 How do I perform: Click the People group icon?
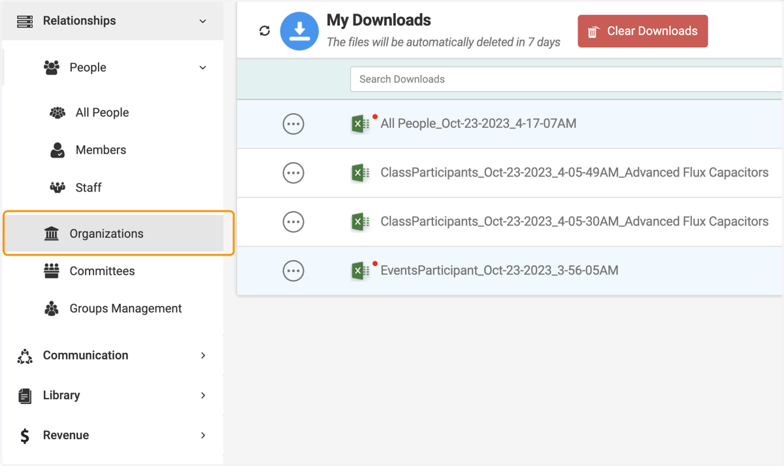[52, 67]
